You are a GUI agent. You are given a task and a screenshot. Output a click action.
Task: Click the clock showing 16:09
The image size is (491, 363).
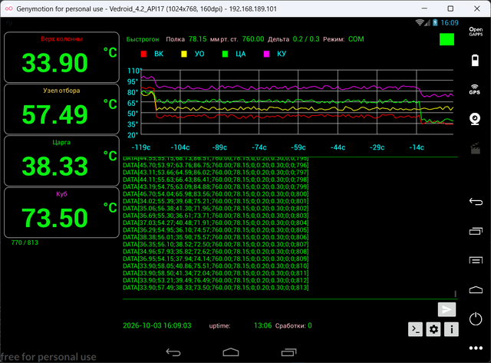pyautogui.click(x=450, y=22)
